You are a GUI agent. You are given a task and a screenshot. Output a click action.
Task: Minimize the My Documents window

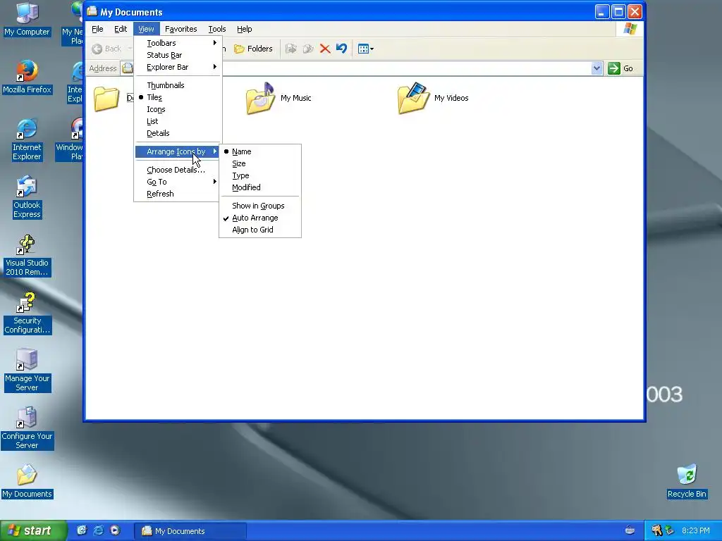tap(602, 11)
